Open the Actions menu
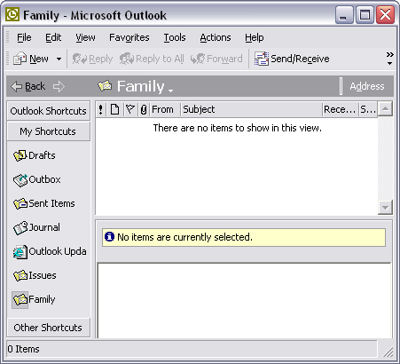Screen dimensions: 400x364 click(216, 37)
